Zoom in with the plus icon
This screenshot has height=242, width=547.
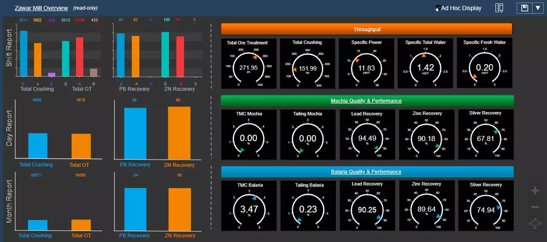point(535,191)
